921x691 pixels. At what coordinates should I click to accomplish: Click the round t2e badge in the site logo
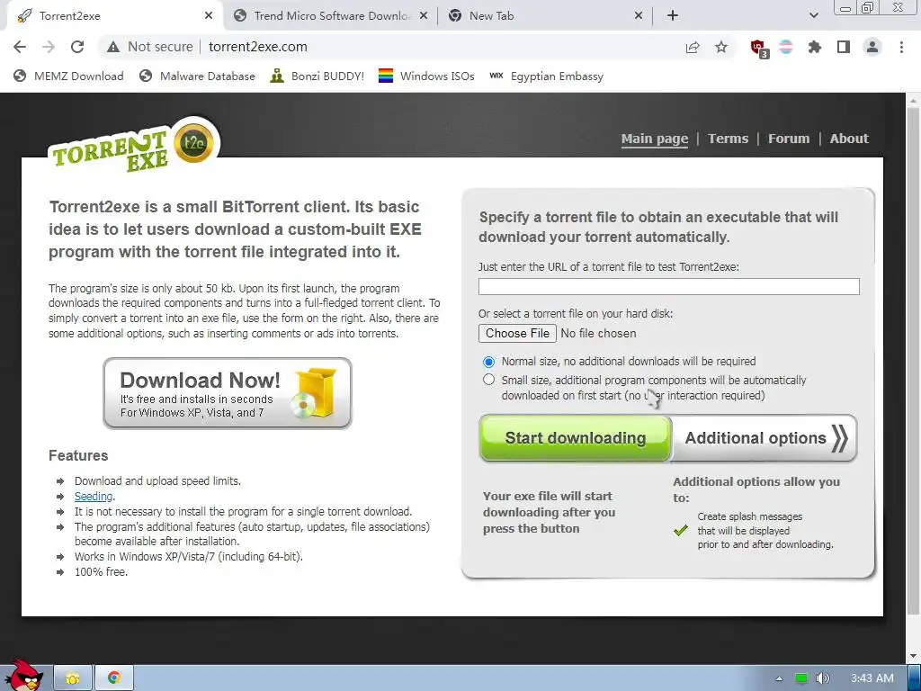tap(194, 142)
